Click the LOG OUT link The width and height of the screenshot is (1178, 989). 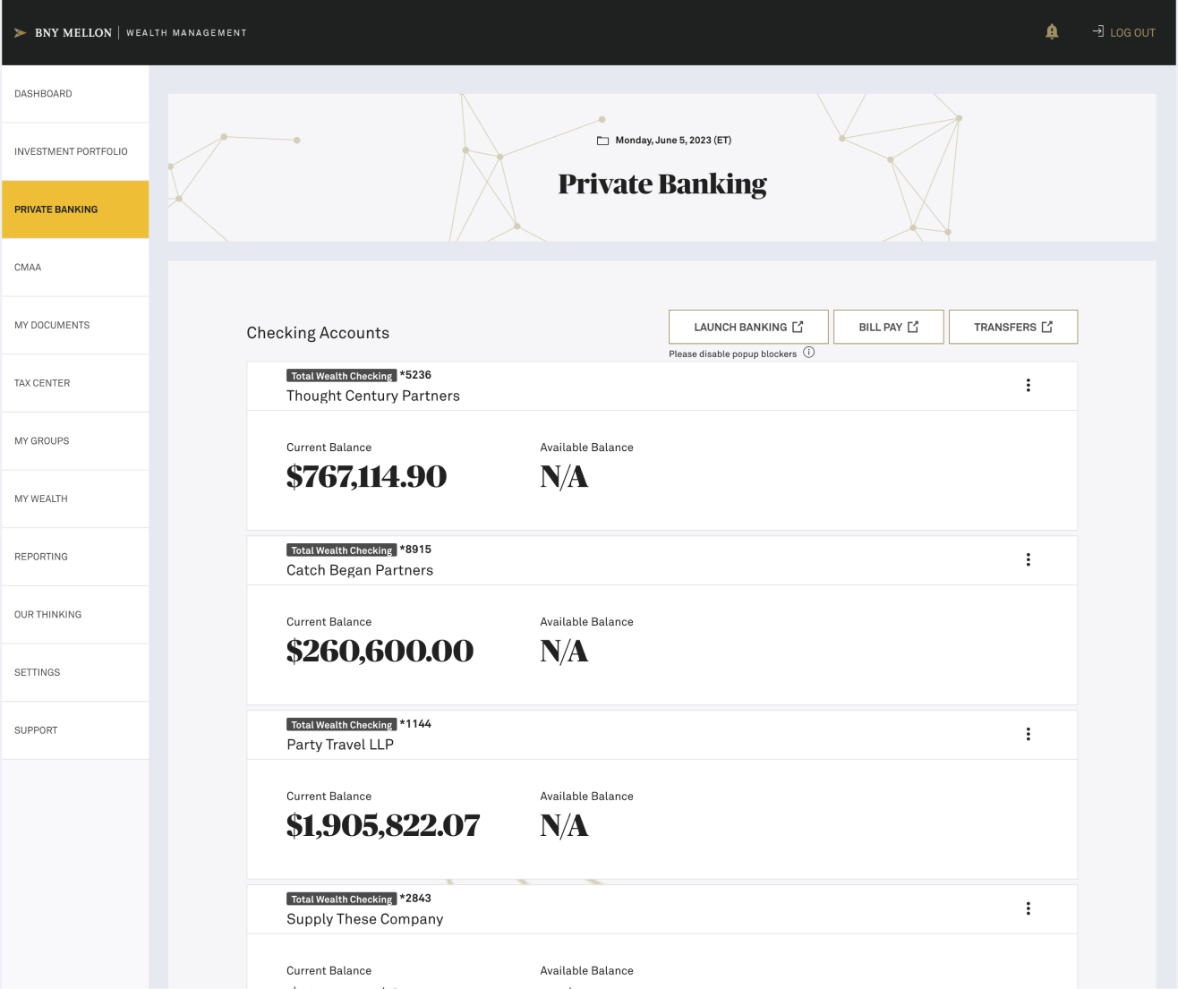(1132, 33)
